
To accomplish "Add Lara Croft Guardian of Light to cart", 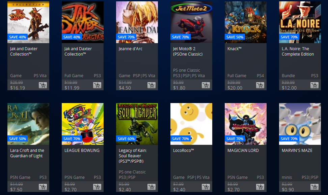I will coord(43,187).
